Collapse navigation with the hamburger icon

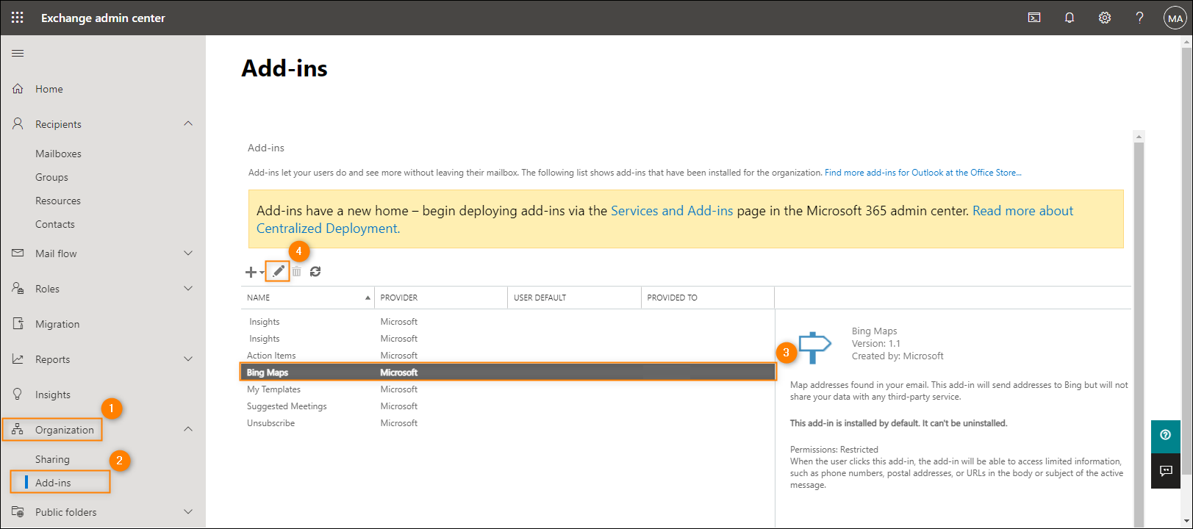[18, 53]
